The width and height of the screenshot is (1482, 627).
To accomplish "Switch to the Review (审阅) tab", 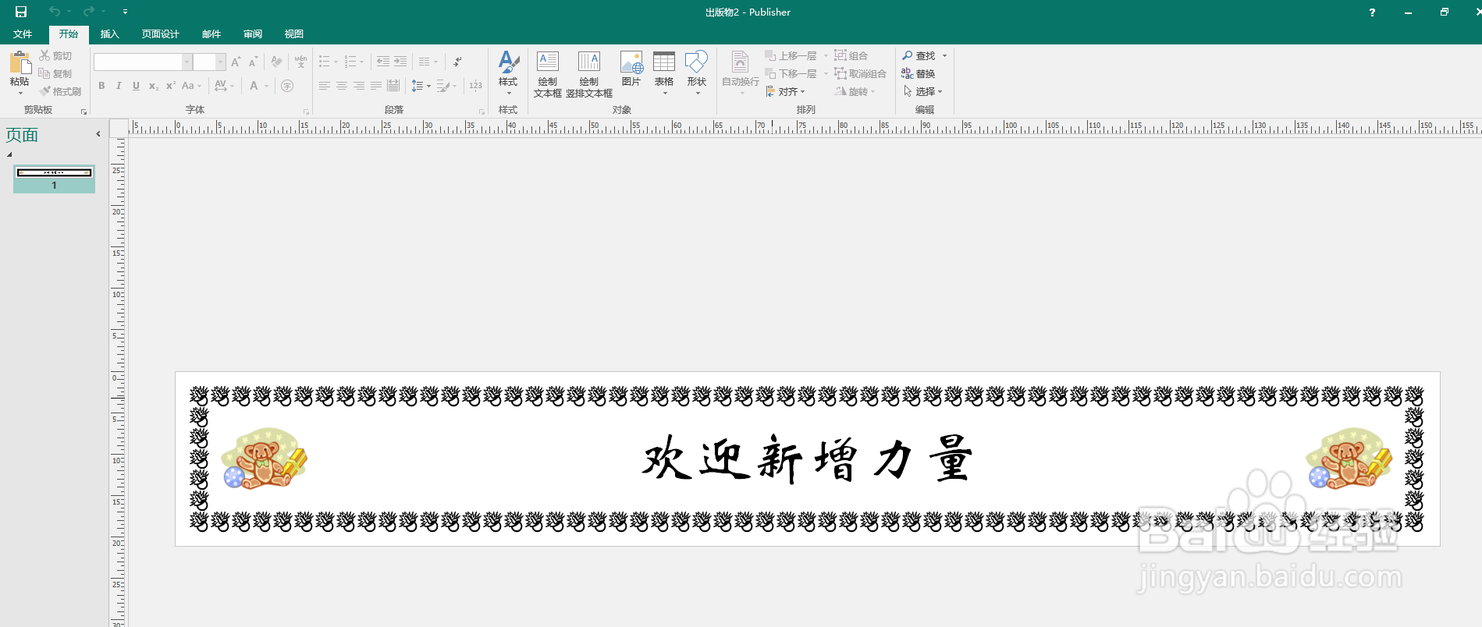I will click(253, 34).
